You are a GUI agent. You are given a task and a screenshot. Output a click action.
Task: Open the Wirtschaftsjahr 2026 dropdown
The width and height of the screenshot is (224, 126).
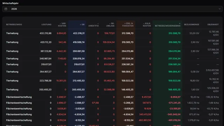[x=112, y=9]
